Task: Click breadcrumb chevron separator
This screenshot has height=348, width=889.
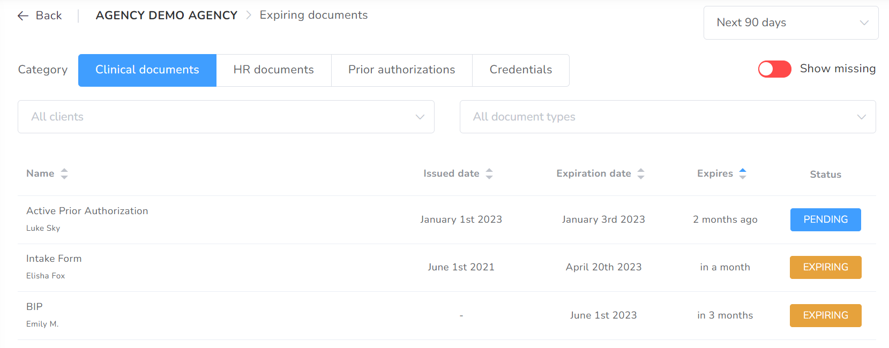Action: click(249, 16)
